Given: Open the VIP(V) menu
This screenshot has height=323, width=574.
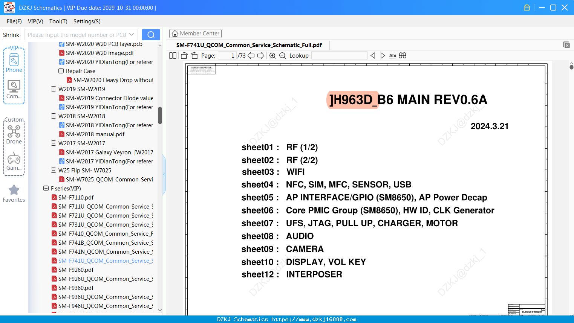Looking at the screenshot, I should point(35,21).
